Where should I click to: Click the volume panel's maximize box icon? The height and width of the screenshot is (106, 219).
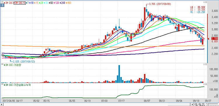(x=206, y=64)
